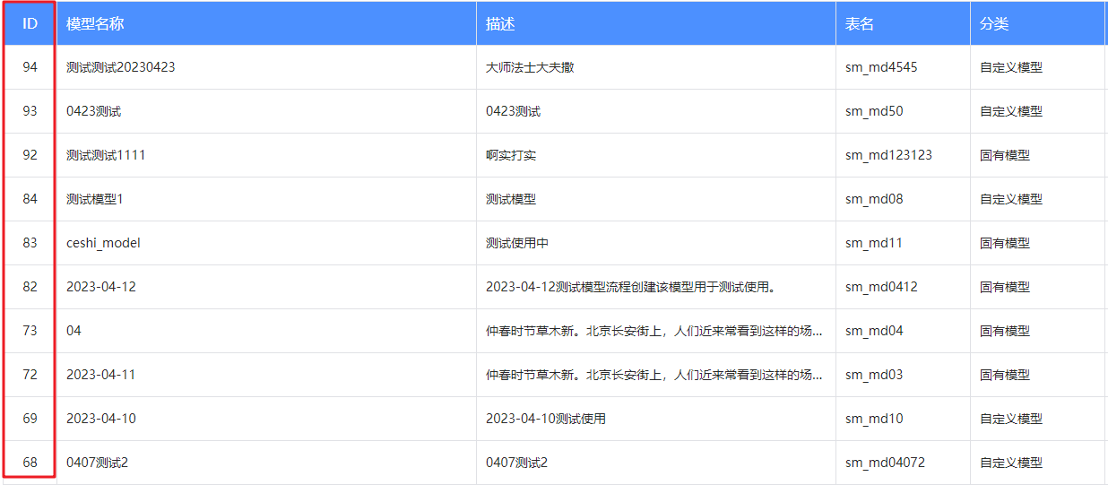Select model name 2023-04-12

101,287
